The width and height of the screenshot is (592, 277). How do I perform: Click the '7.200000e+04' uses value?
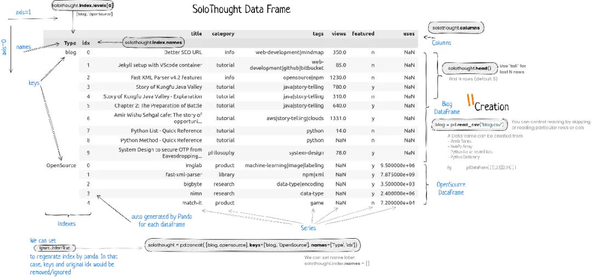397,203
